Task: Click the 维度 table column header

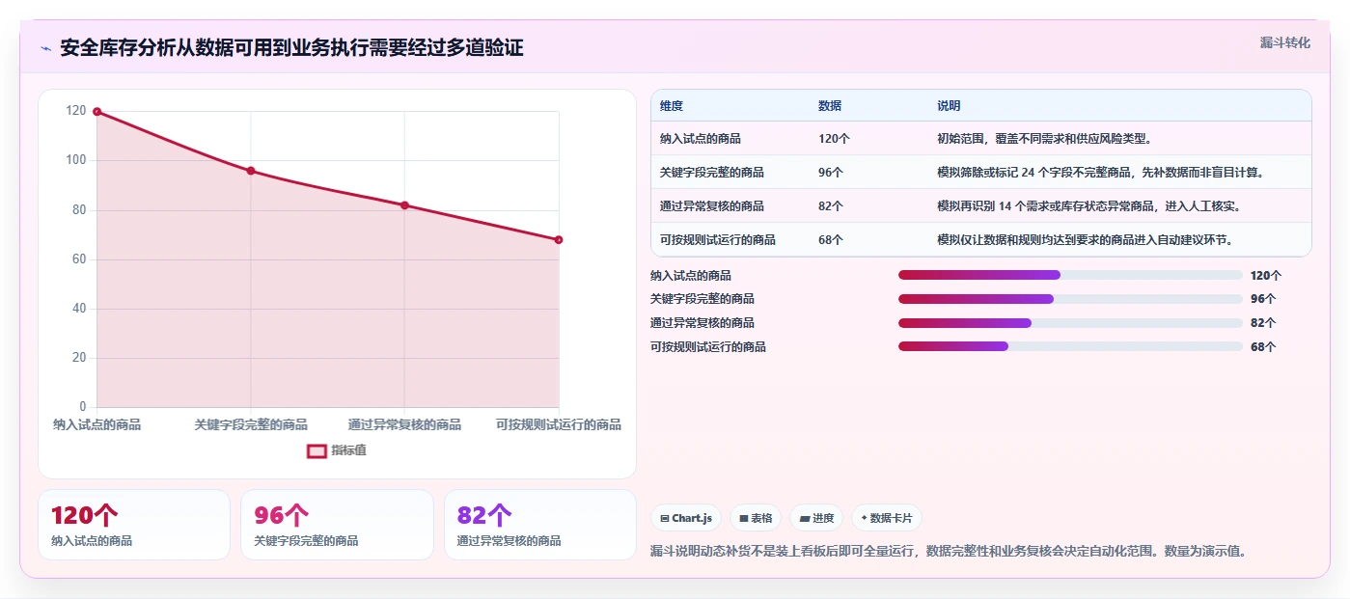Action: pyautogui.click(x=672, y=106)
